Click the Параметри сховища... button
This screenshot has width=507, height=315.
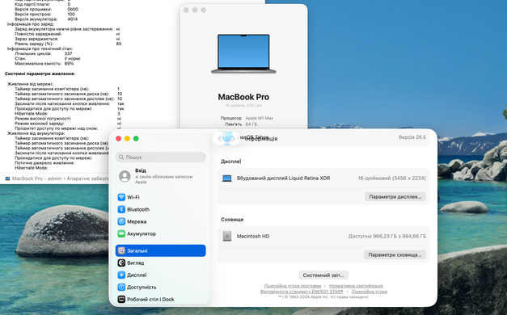point(395,255)
